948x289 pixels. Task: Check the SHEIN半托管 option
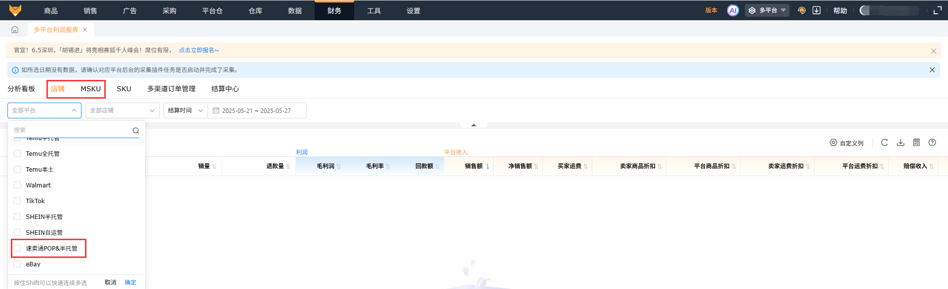pyautogui.click(x=17, y=217)
